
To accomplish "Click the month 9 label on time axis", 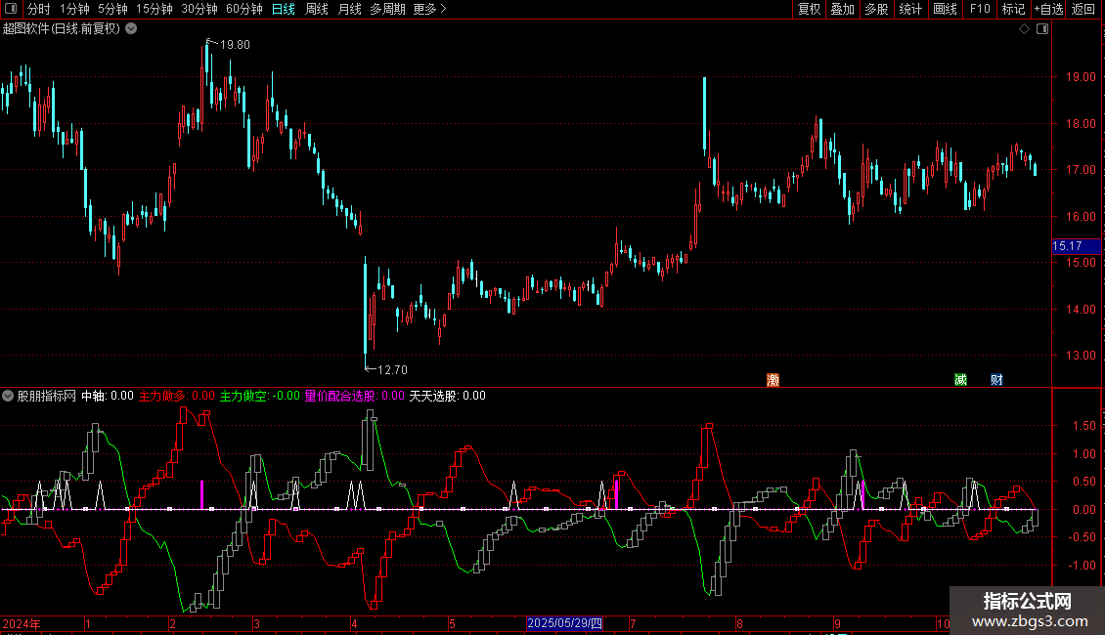I will click(837, 624).
